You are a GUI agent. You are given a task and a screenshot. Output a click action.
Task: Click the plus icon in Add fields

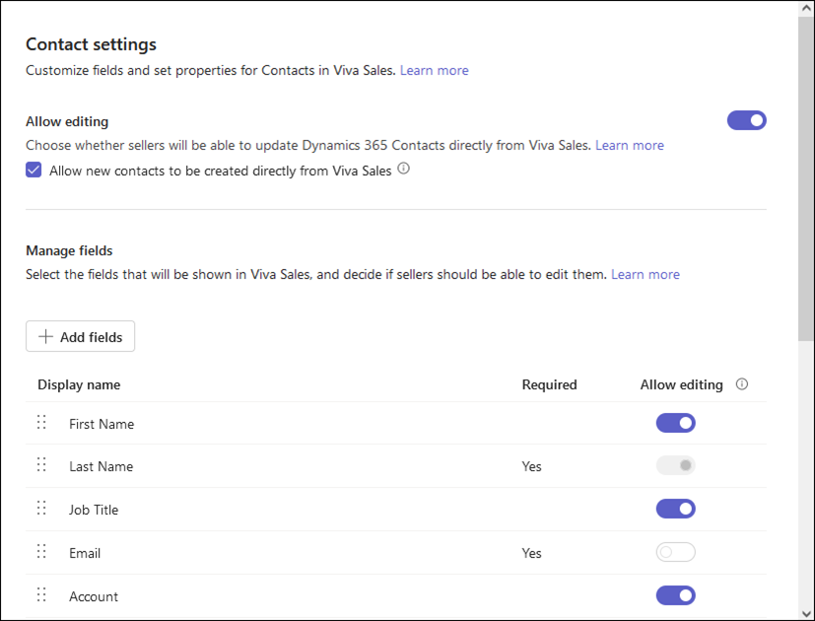coord(45,336)
